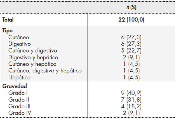The height and width of the screenshot is (119, 176).
Task: Click the 'Hepático' row label
Action: point(19,78)
